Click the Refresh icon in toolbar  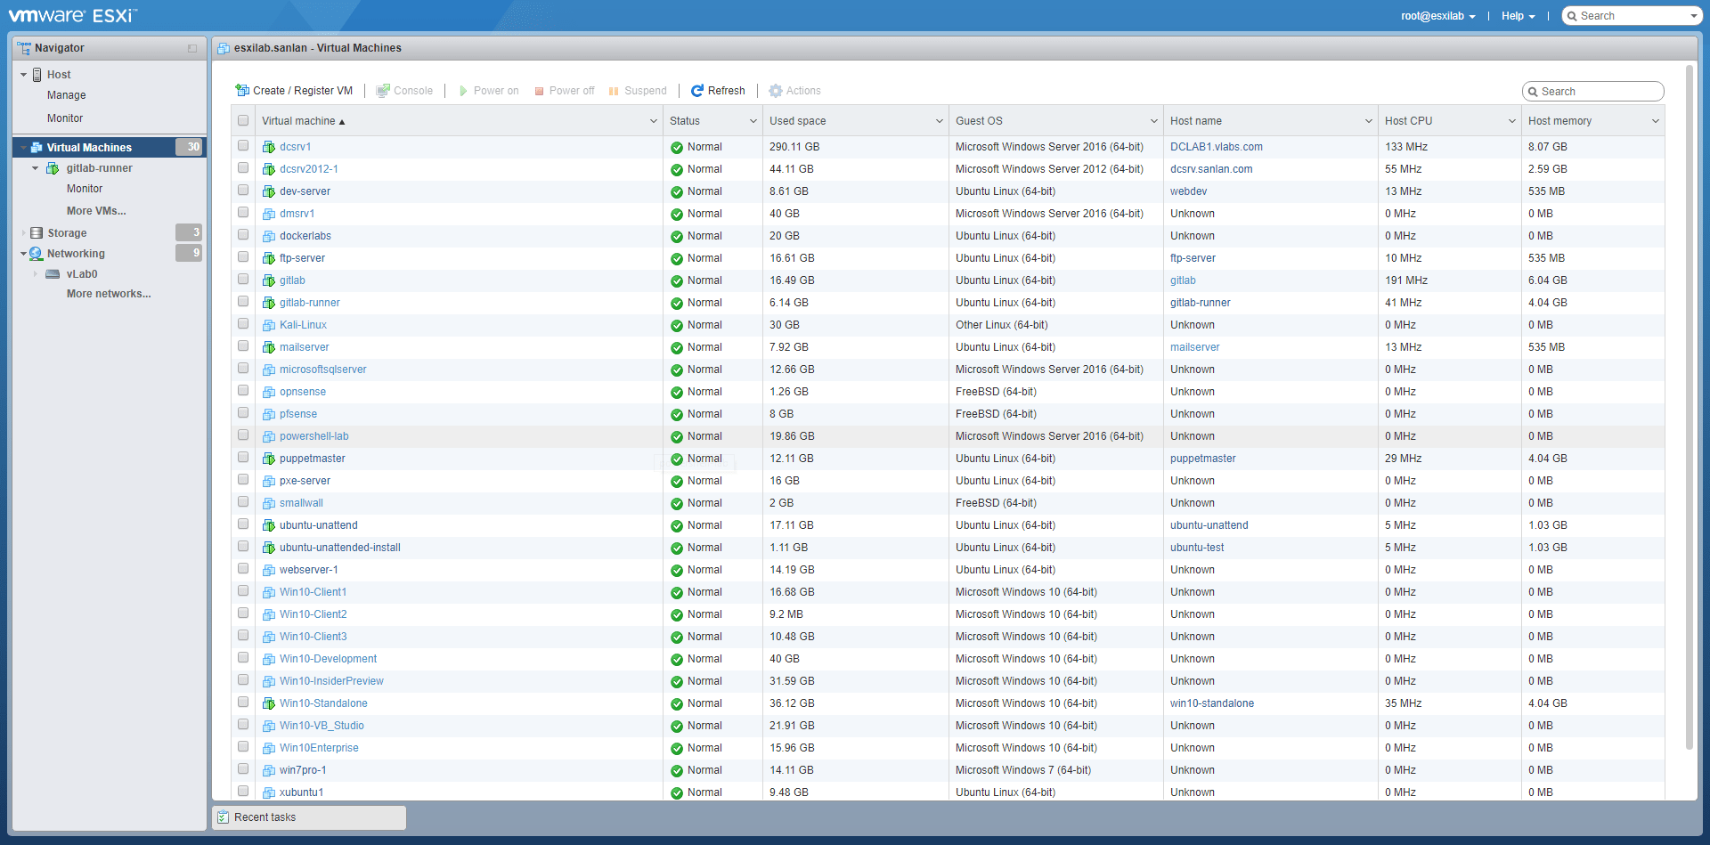click(697, 91)
